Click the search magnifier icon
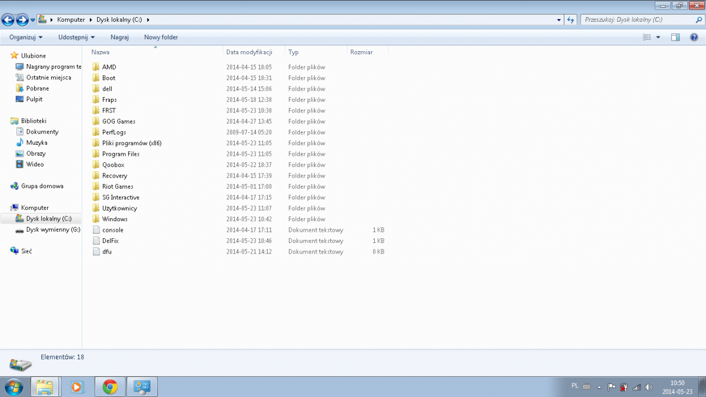 (698, 19)
